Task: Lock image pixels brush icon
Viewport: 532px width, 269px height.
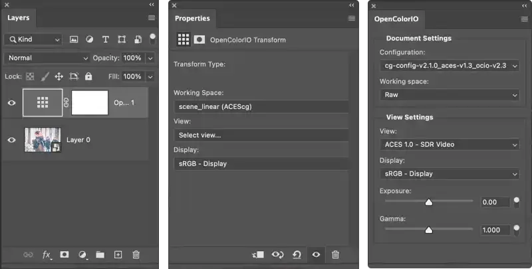Action: [45, 76]
